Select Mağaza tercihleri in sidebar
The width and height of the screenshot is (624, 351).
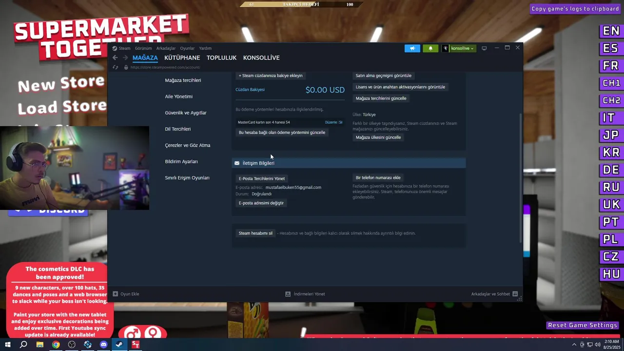(183, 80)
